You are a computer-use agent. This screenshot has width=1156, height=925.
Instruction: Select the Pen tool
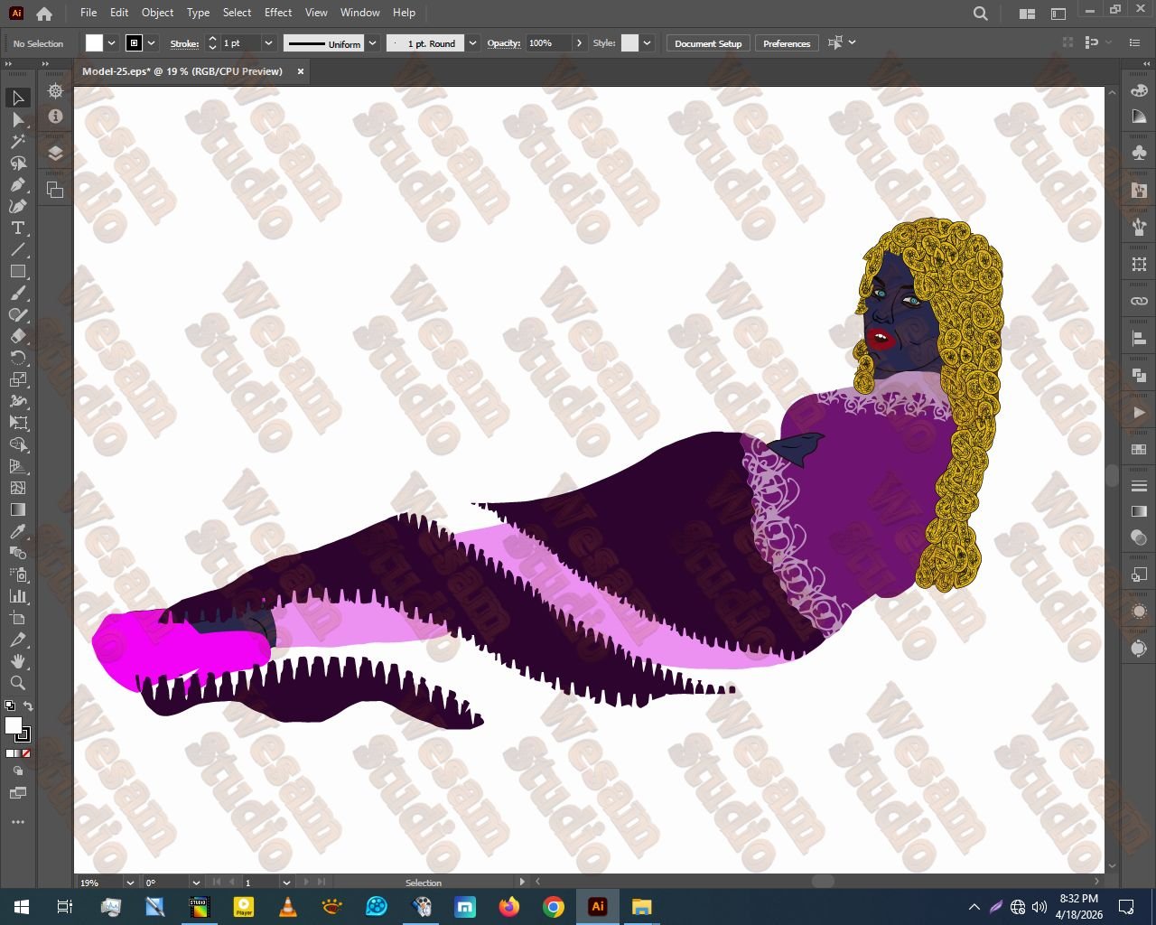pos(17,184)
